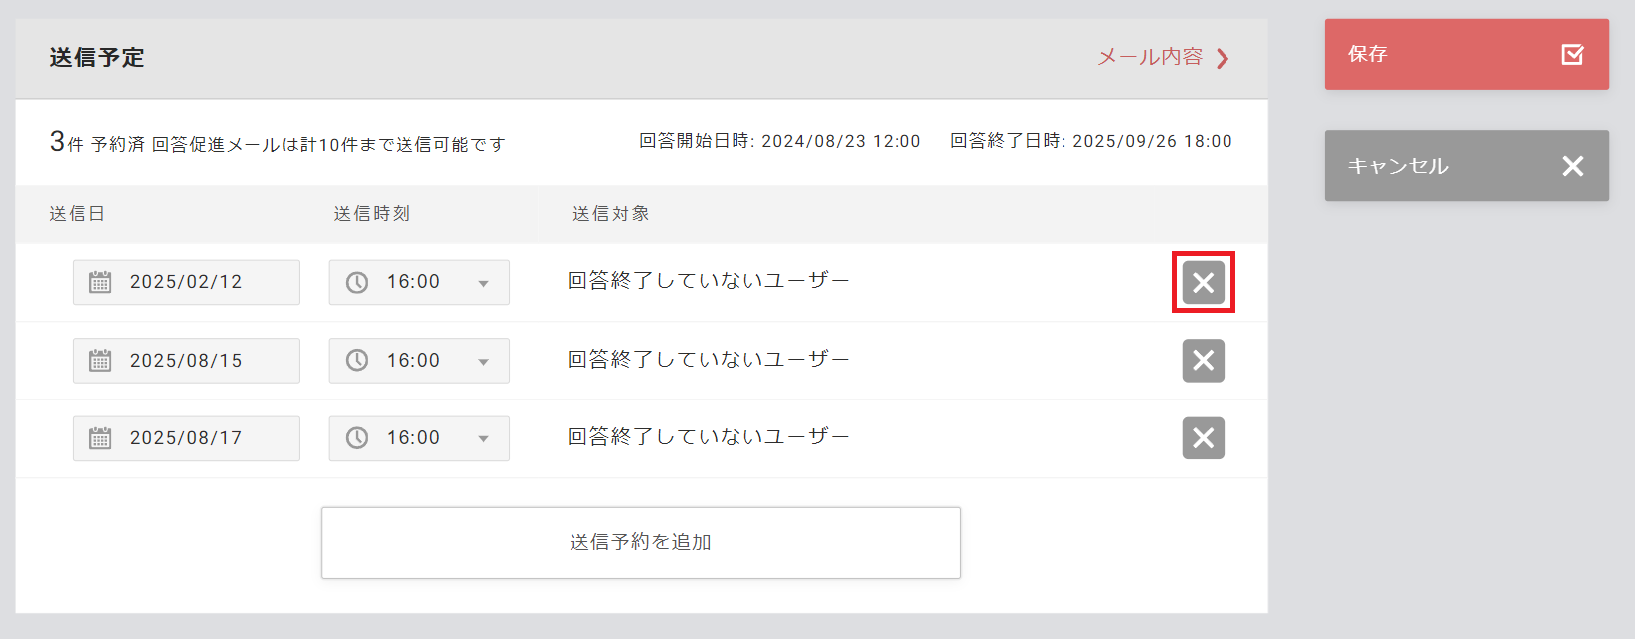The image size is (1635, 639).
Task: Click the 送信予約を追加 button
Action: (640, 542)
